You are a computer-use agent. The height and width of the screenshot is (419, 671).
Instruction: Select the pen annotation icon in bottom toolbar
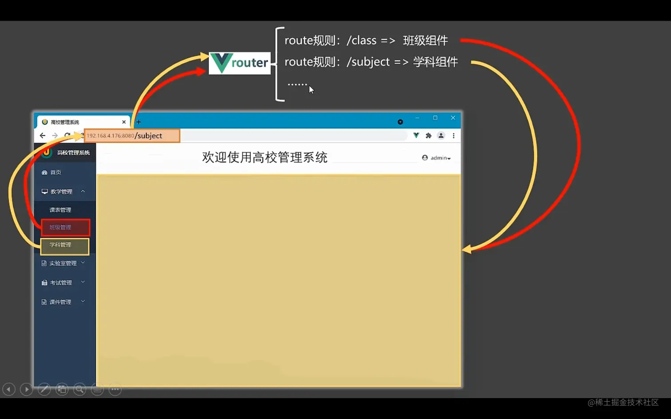(x=44, y=389)
